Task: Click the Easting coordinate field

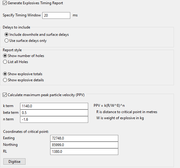Action: point(84,138)
